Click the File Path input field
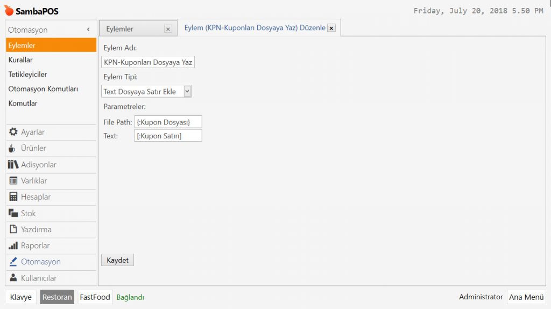 pyautogui.click(x=168, y=122)
